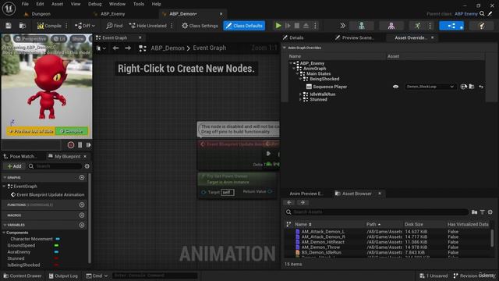This screenshot has height=281, width=499.
Task: Save the current blueprint asset
Action: [x=9, y=26]
